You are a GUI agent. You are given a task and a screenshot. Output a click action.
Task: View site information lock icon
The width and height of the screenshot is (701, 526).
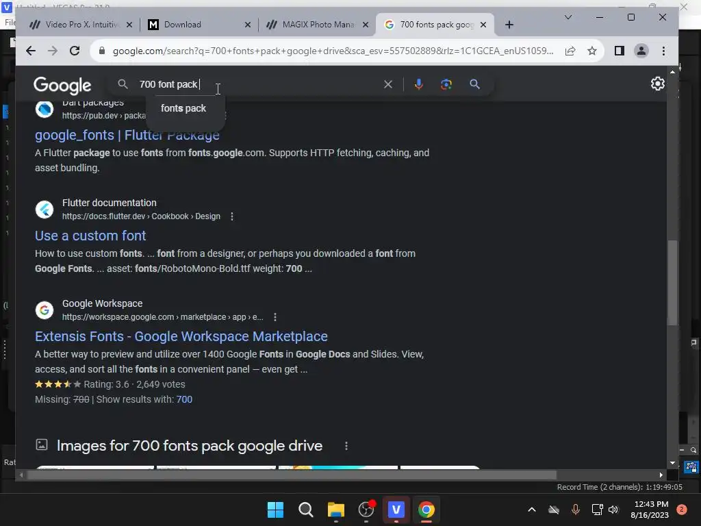click(x=102, y=51)
